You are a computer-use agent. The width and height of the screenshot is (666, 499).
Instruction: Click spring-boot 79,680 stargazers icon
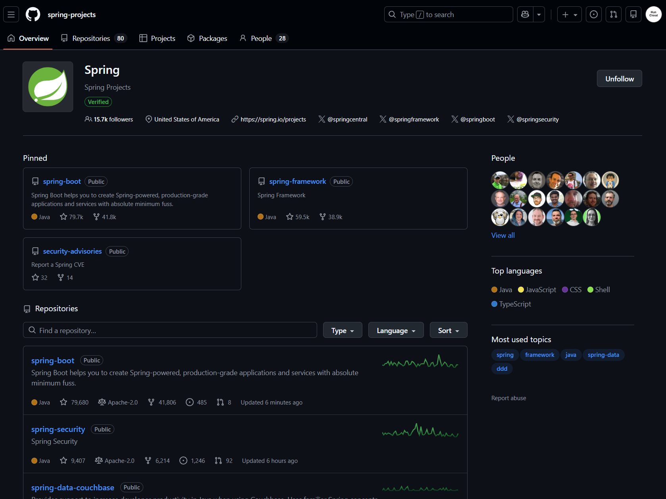click(x=64, y=402)
